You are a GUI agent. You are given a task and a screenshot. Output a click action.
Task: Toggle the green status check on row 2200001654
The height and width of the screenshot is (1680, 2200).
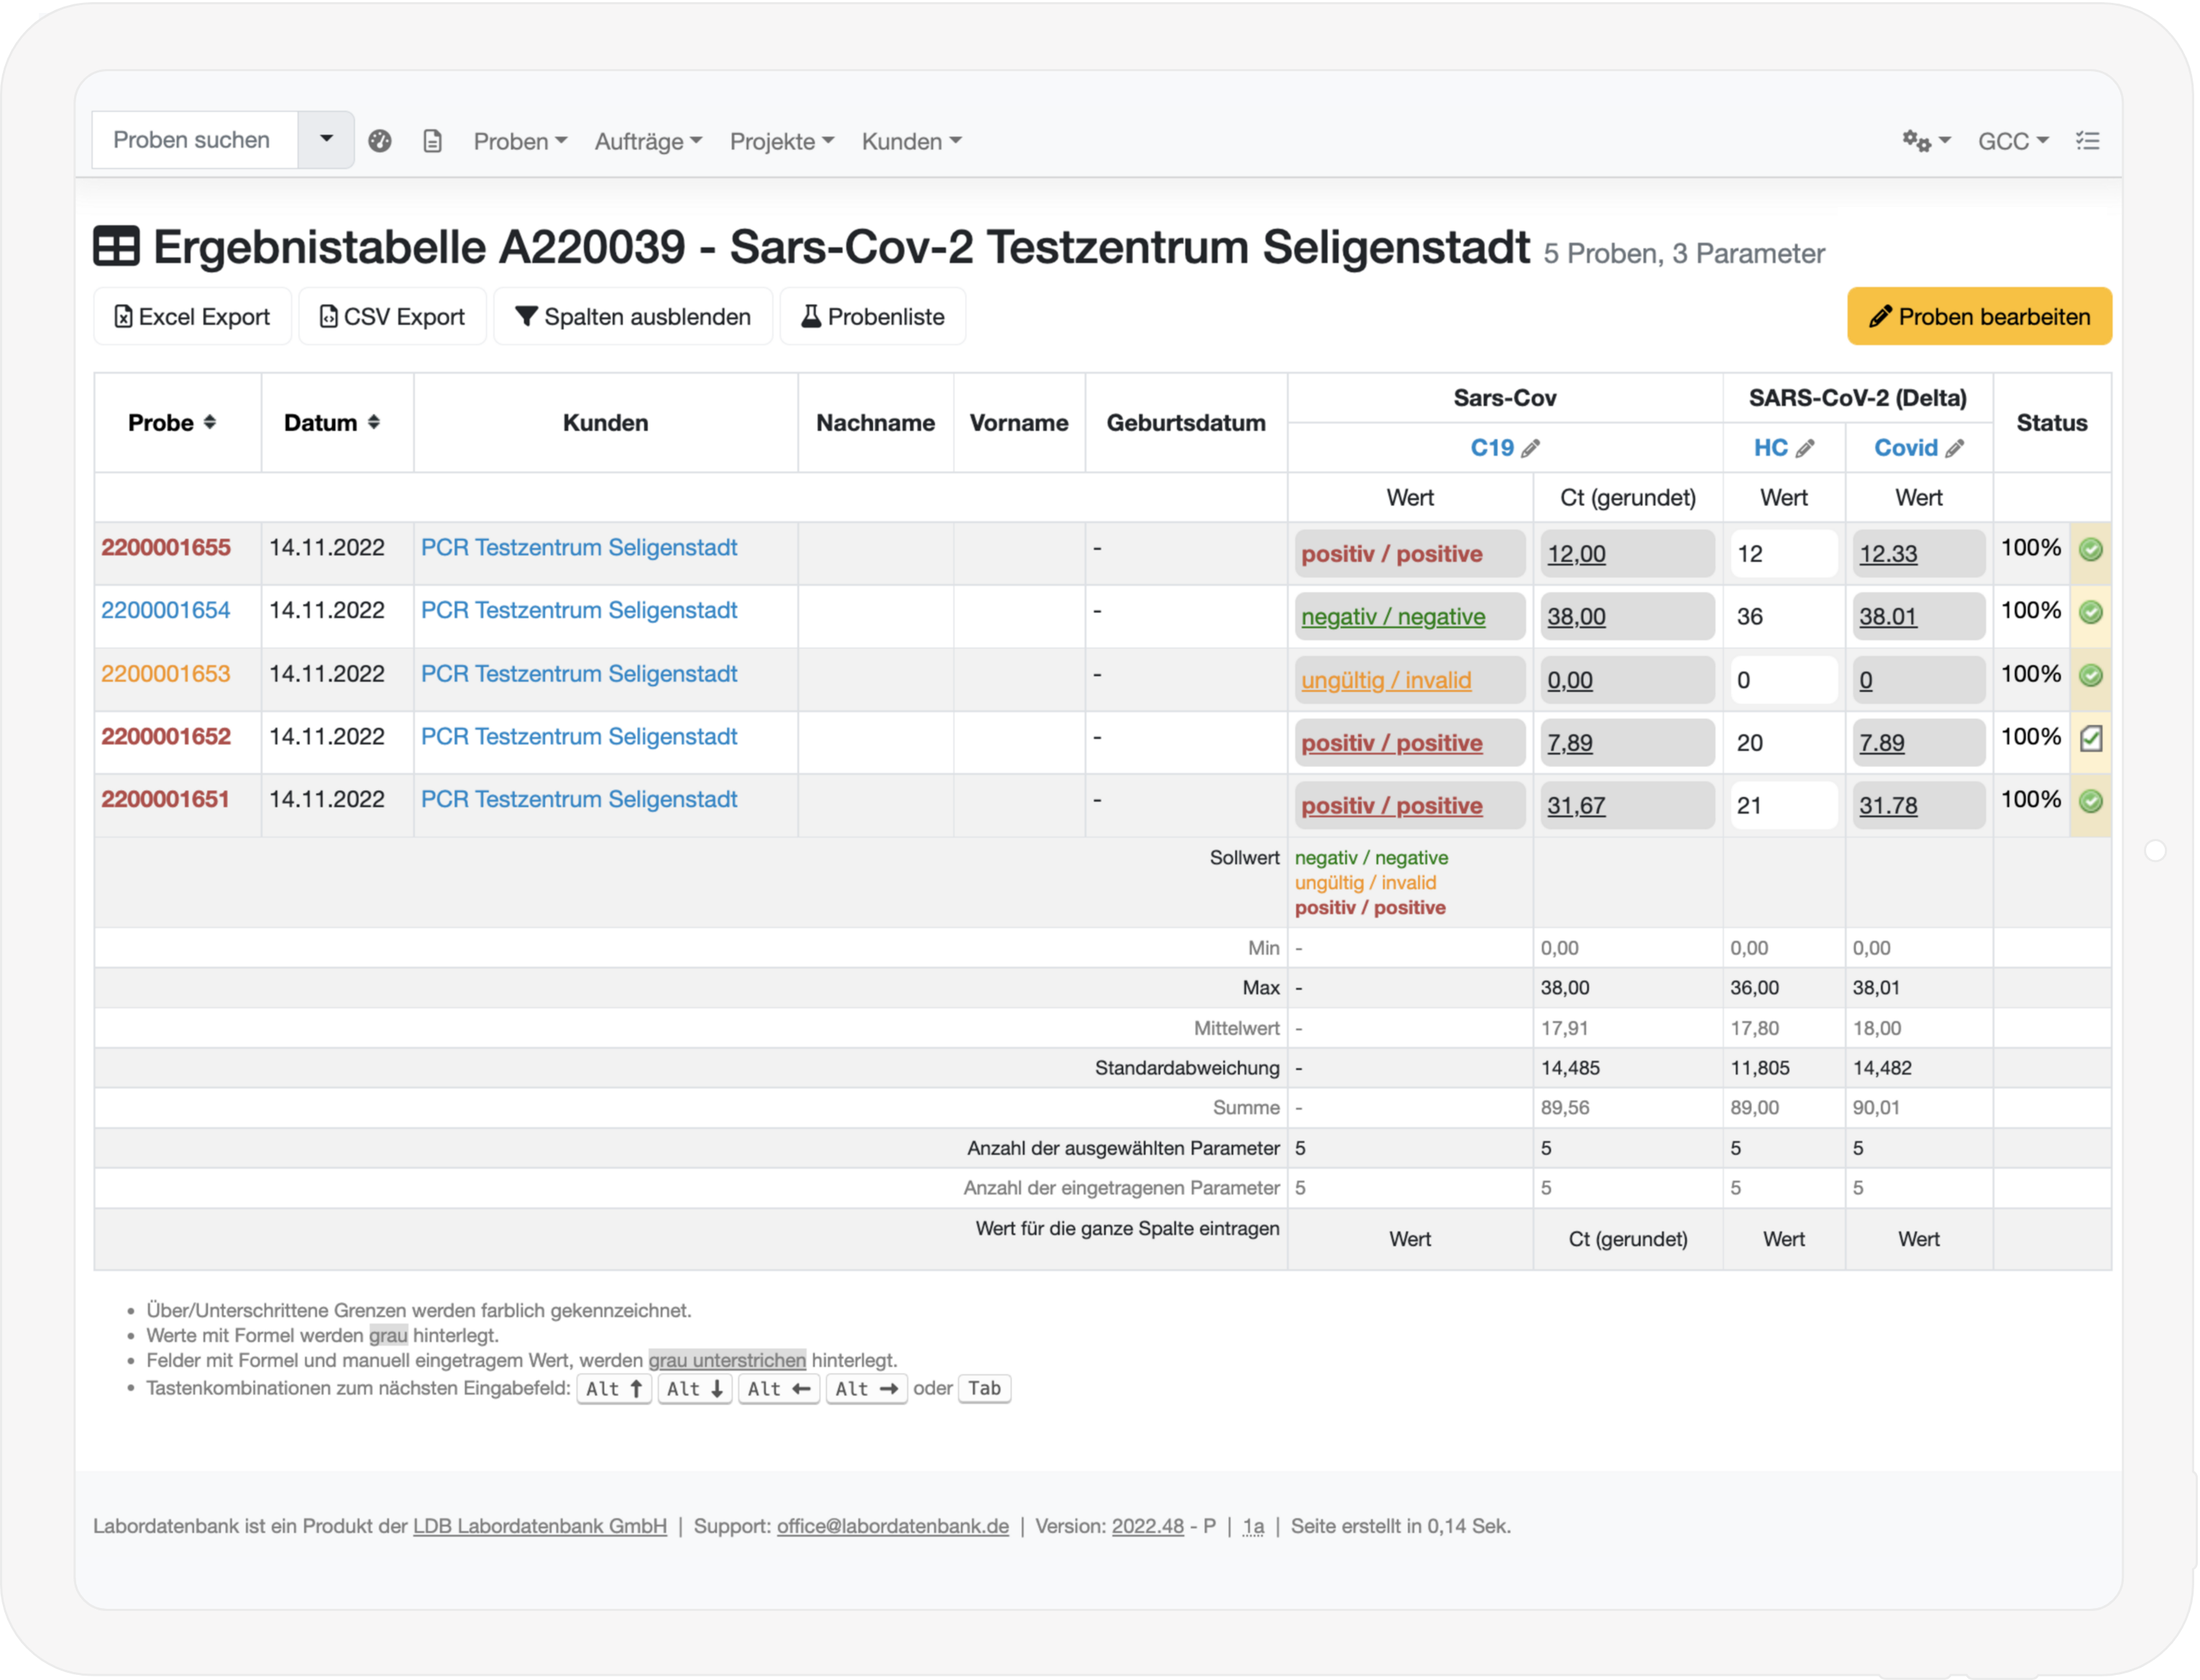pos(2091,613)
